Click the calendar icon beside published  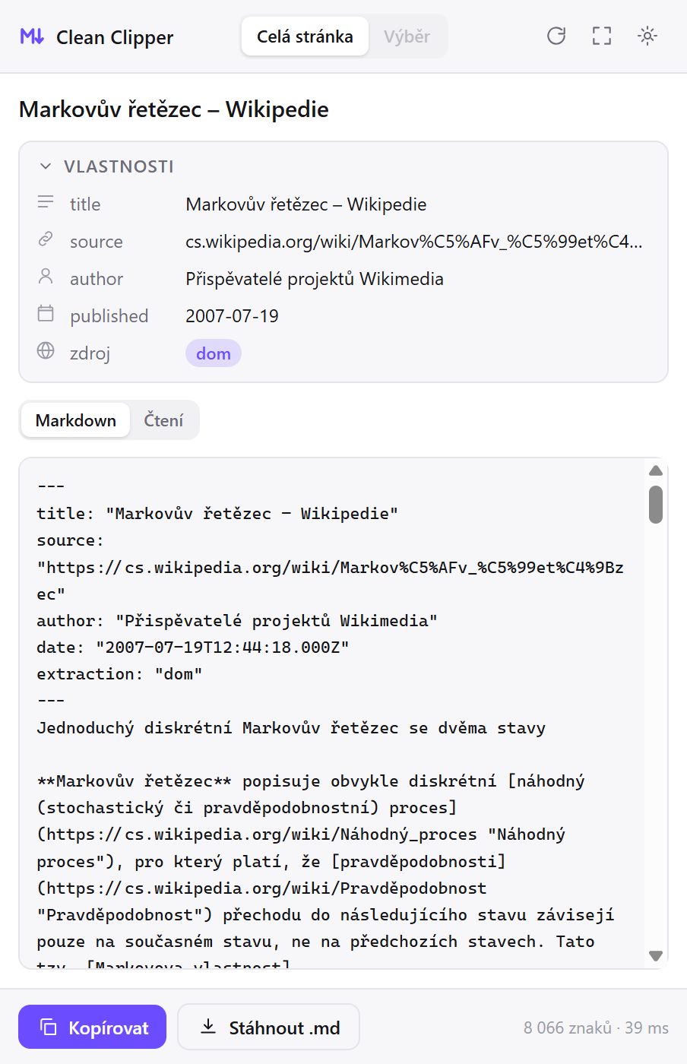point(46,313)
